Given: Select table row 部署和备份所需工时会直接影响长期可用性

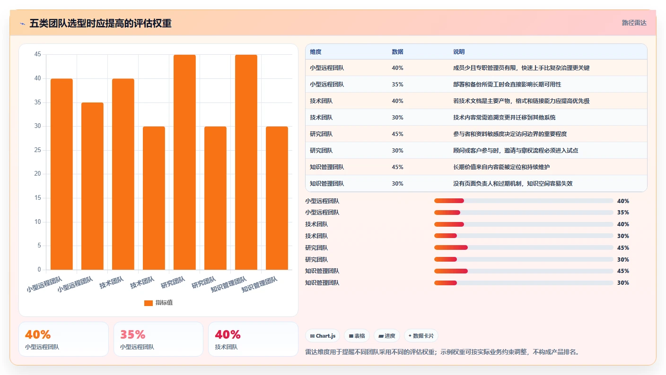Looking at the screenshot, I should (x=476, y=84).
